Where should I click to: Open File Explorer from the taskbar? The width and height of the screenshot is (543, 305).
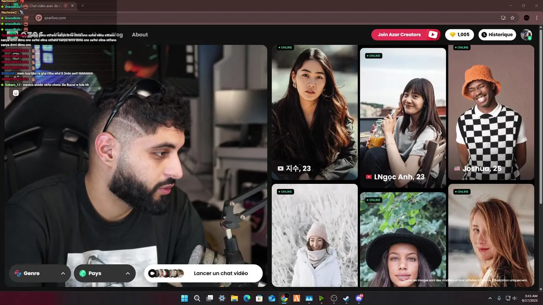tap(234, 298)
